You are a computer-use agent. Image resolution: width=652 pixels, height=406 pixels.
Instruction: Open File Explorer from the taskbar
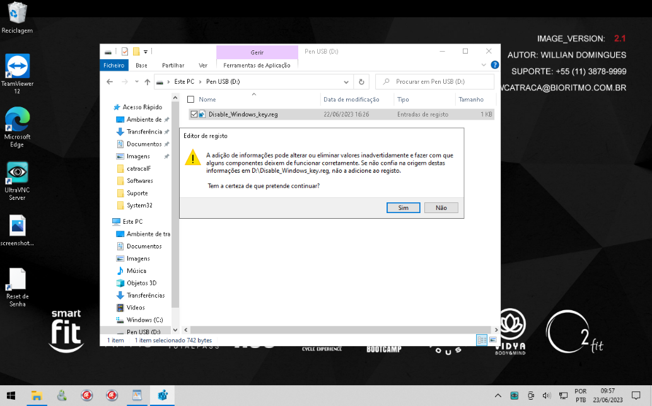point(37,396)
